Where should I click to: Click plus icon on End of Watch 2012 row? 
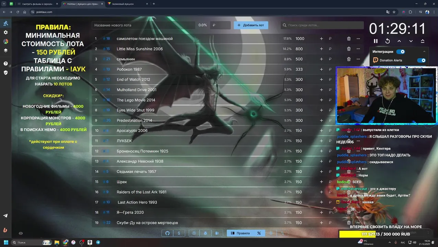pyautogui.click(x=321, y=80)
